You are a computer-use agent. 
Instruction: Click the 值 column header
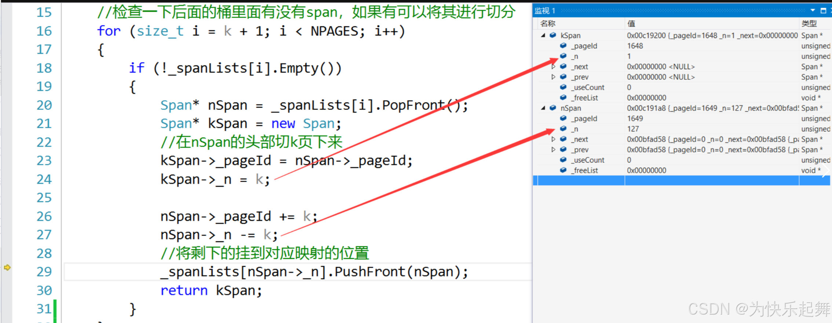(631, 24)
